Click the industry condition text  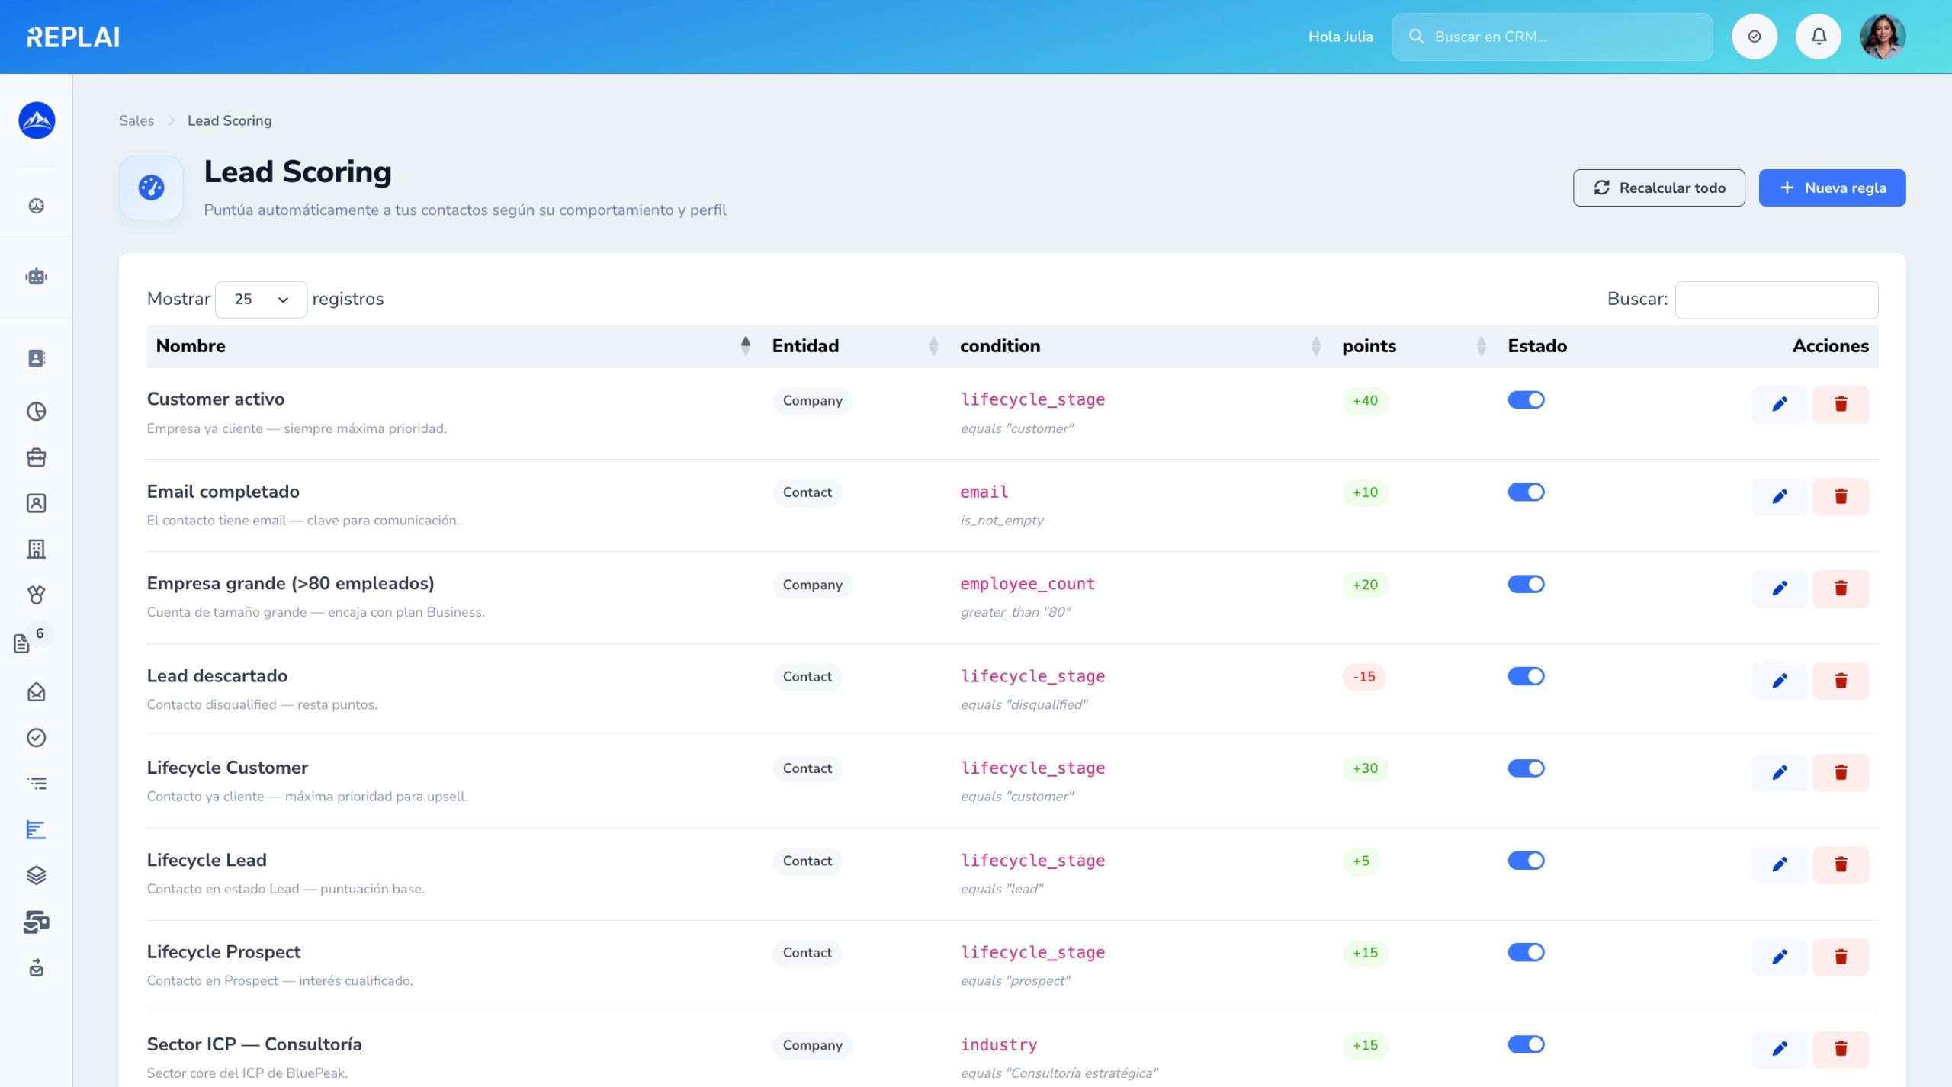pos(998,1044)
